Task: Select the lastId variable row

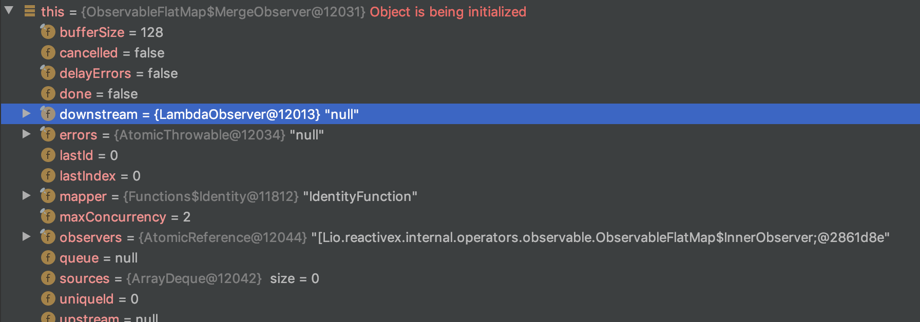Action: click(x=88, y=155)
